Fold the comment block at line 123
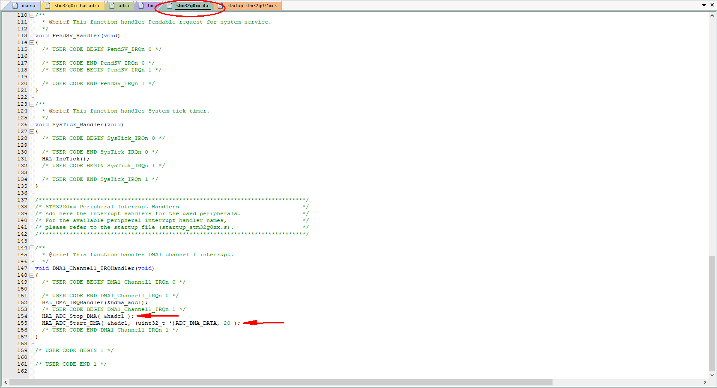 pyautogui.click(x=32, y=104)
